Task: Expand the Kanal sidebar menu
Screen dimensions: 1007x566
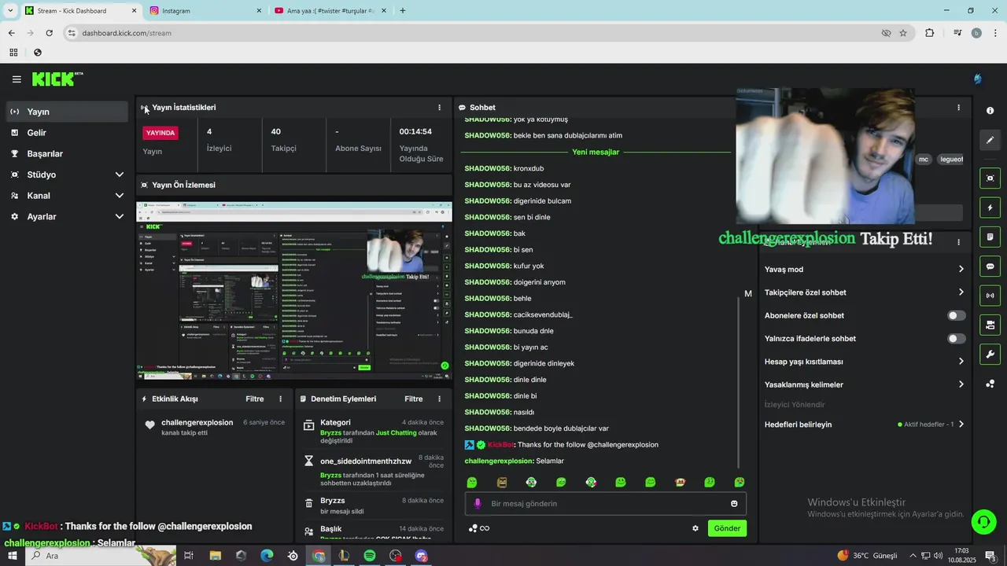Action: click(x=66, y=196)
